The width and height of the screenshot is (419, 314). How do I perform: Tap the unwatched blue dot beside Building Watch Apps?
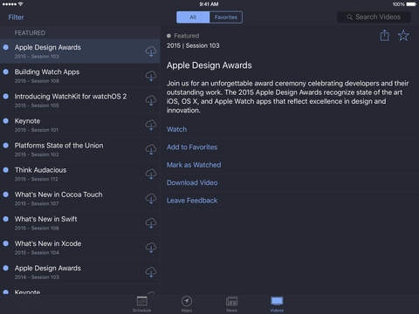(x=5, y=72)
